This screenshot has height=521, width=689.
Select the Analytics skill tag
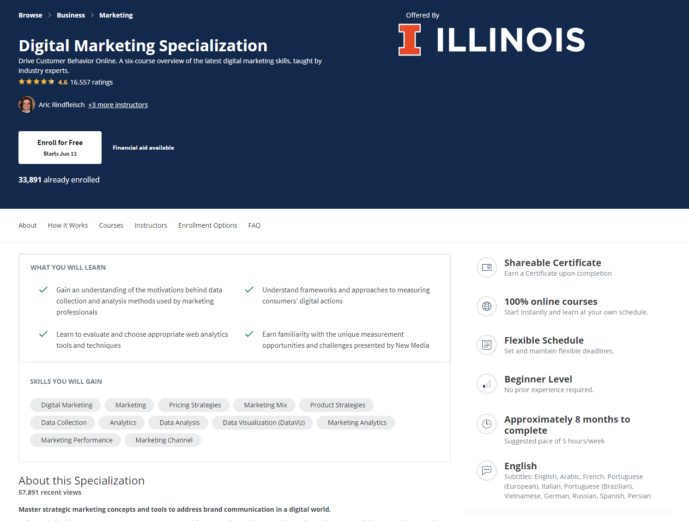[121, 423]
